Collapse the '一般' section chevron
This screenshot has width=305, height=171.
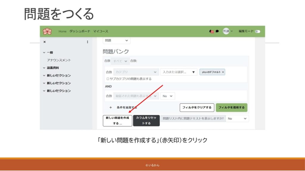point(44,53)
